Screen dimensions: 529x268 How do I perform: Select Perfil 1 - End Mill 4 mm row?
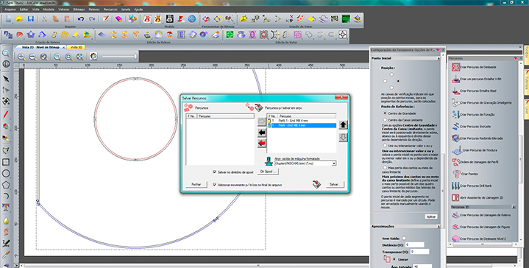pyautogui.click(x=302, y=121)
